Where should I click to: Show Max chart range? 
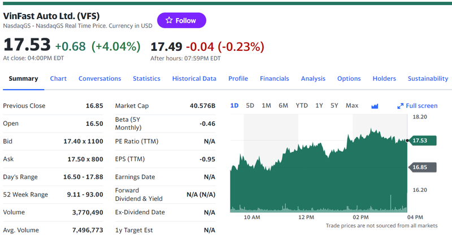coord(352,106)
